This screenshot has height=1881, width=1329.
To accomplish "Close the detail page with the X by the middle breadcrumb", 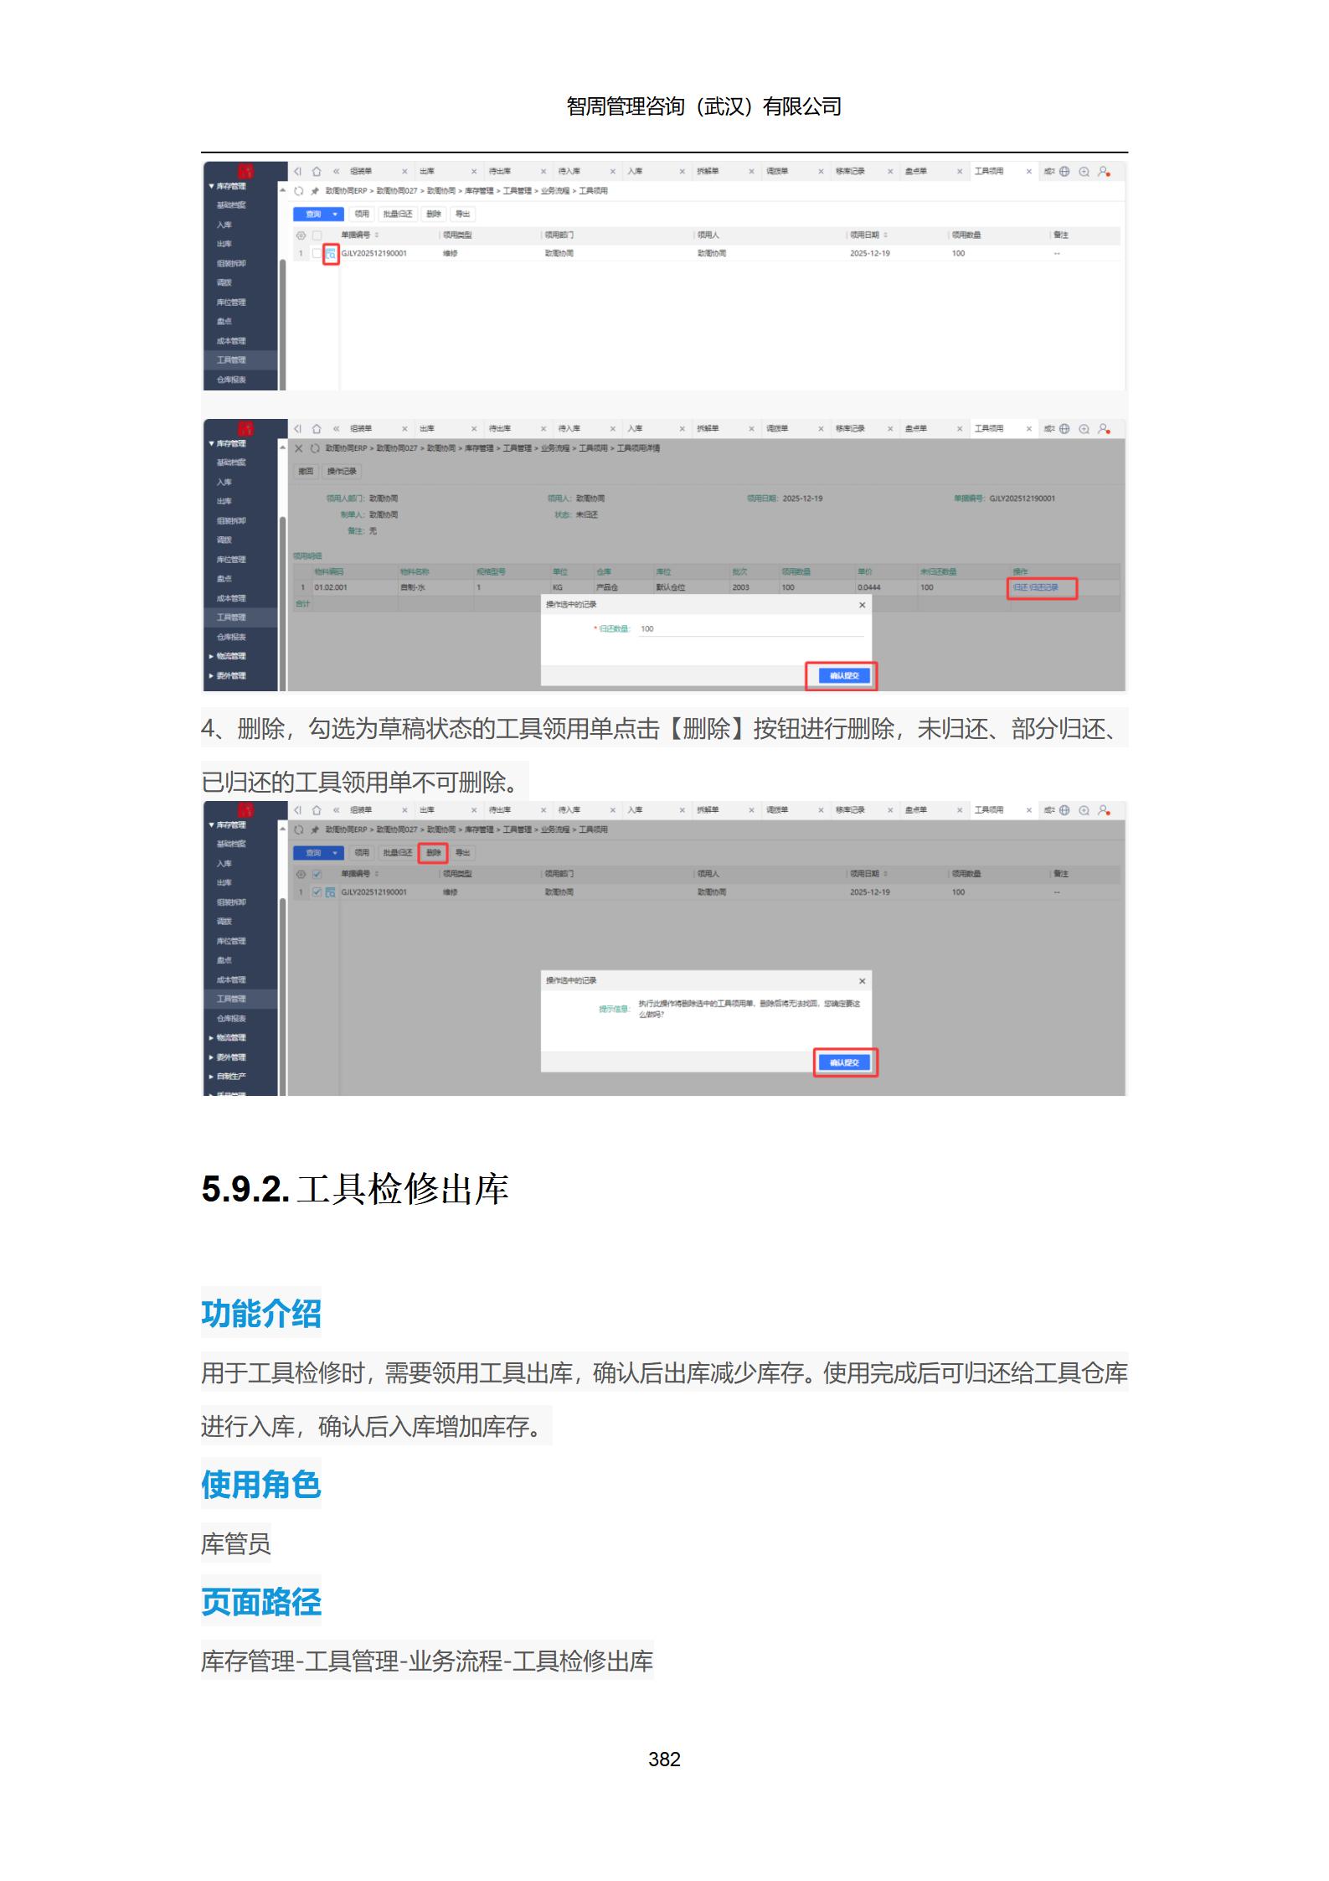I will (x=299, y=448).
